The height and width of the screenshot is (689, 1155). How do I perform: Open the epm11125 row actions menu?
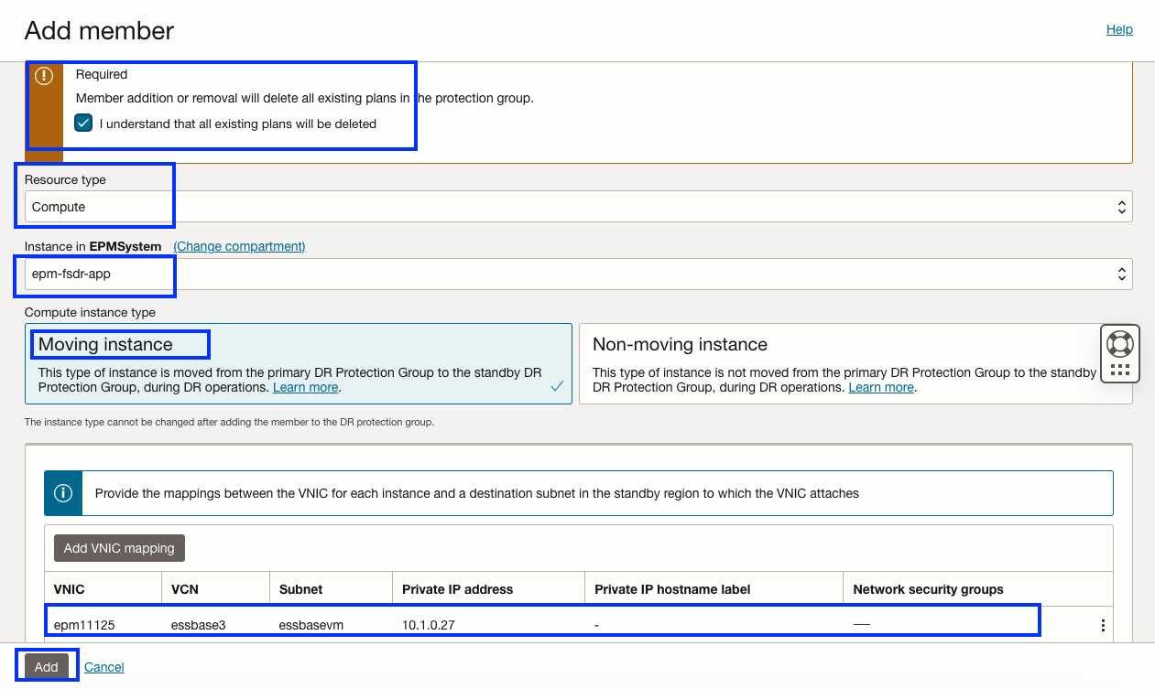pos(1103,626)
